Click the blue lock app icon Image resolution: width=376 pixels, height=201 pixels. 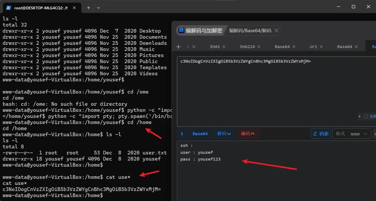click(x=181, y=31)
